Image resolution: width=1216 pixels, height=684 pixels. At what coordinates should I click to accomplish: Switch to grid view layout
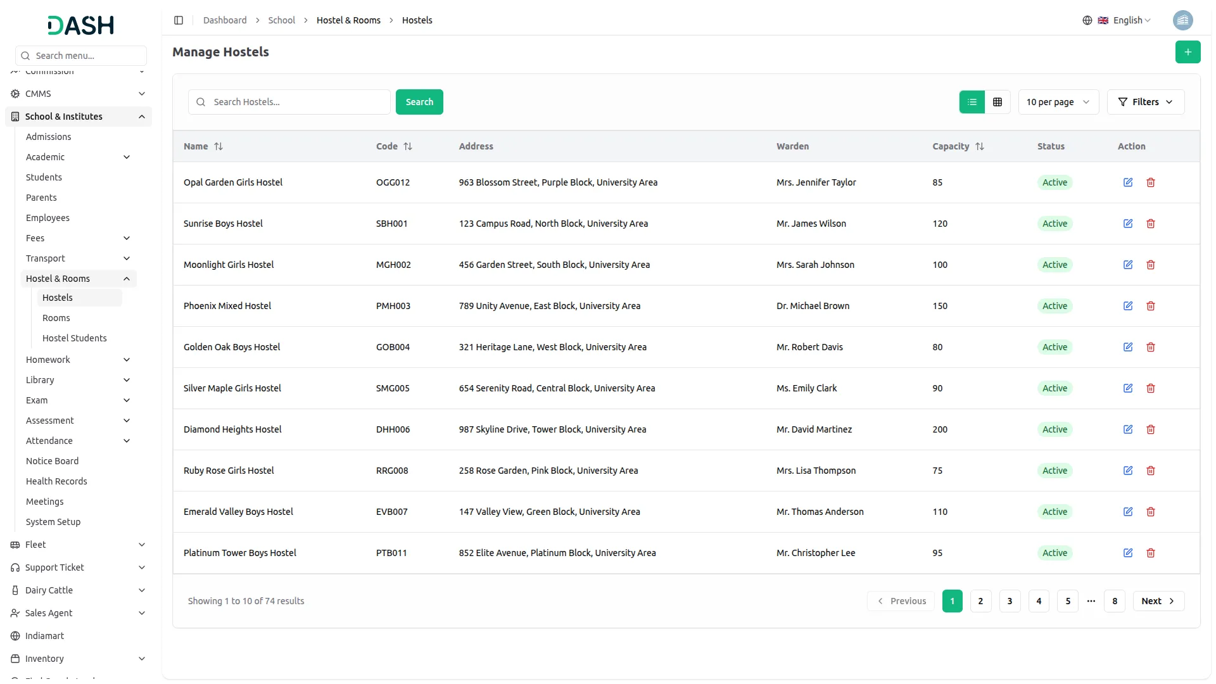pos(997,102)
